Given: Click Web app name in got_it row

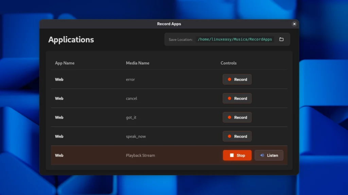Looking at the screenshot, I should pyautogui.click(x=59, y=117).
